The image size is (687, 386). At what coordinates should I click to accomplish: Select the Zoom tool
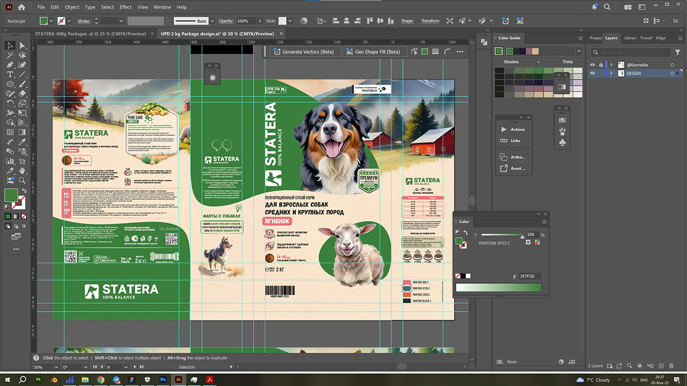point(22,180)
